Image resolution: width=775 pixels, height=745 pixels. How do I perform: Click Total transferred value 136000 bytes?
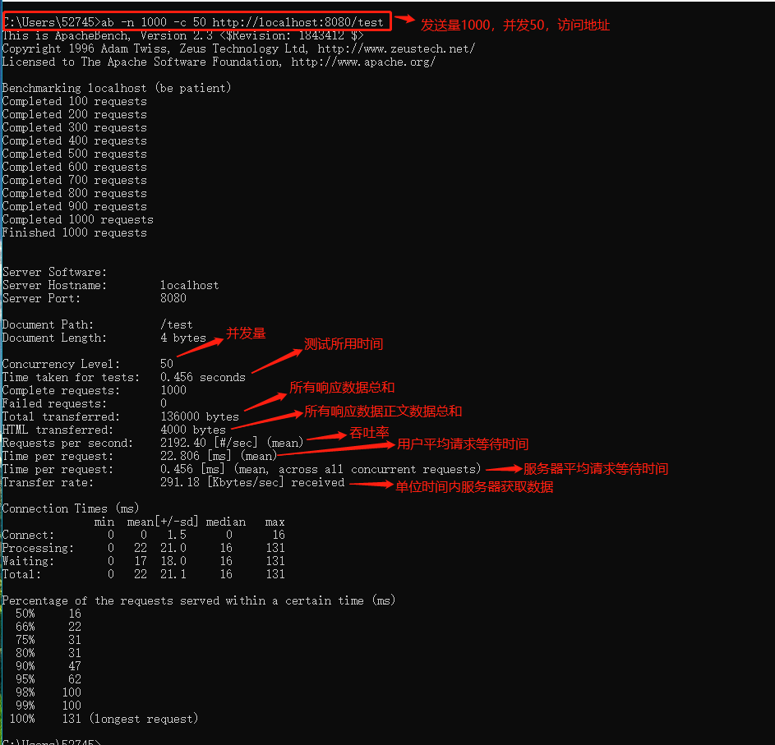199,416
